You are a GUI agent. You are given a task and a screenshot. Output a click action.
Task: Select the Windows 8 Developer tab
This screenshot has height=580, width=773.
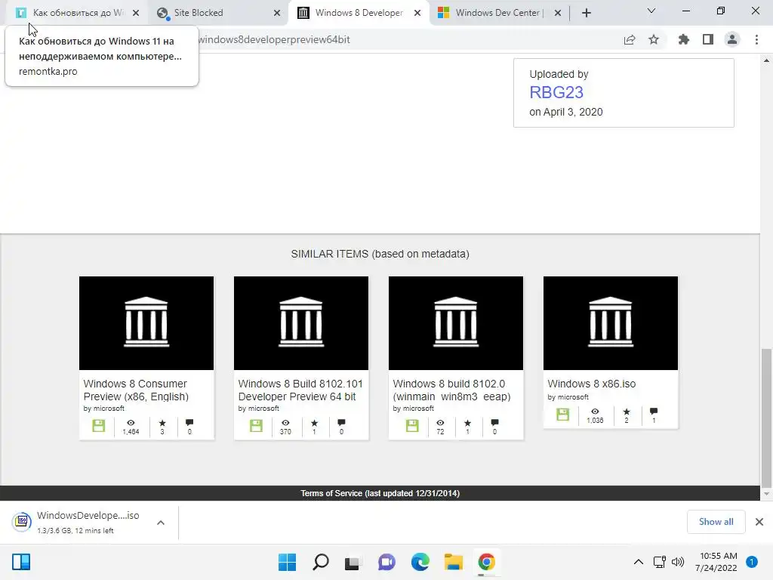pyautogui.click(x=359, y=13)
